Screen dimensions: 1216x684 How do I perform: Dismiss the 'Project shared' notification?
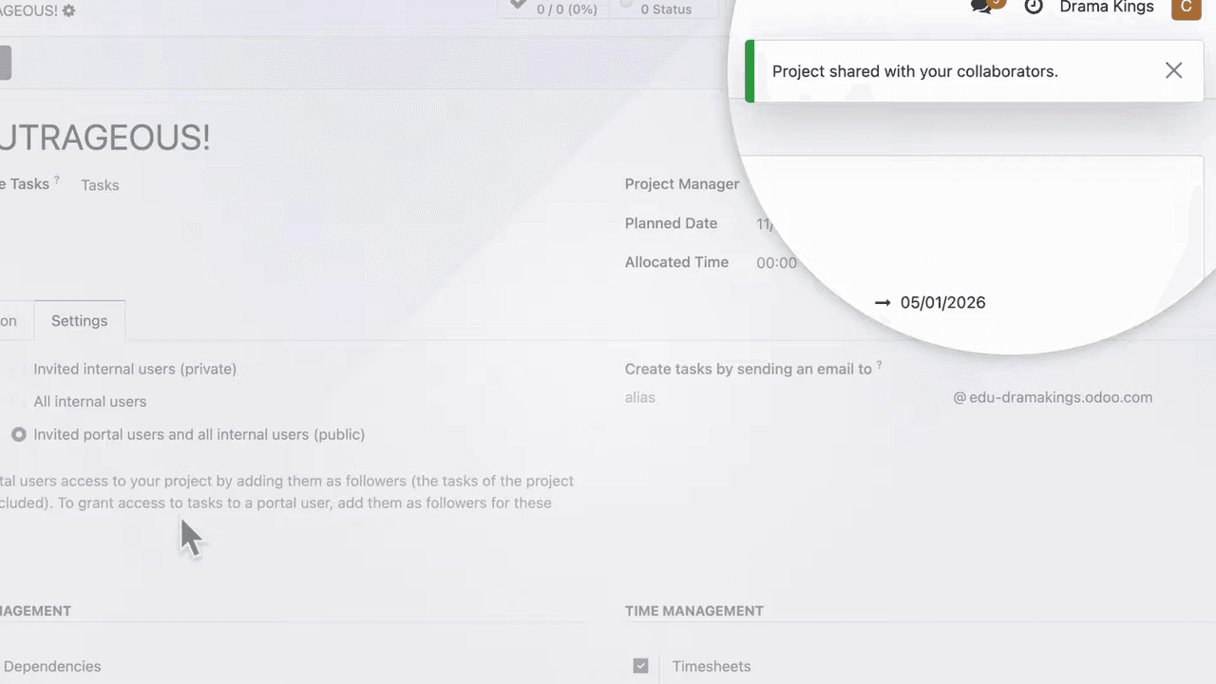click(1174, 71)
